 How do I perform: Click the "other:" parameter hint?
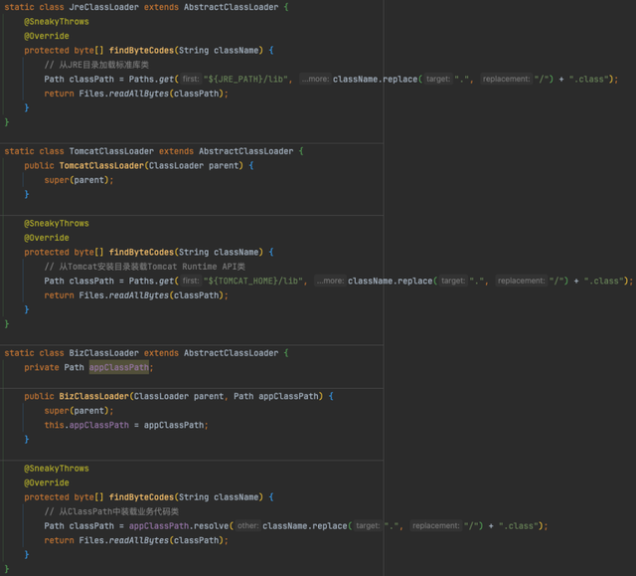click(x=247, y=525)
